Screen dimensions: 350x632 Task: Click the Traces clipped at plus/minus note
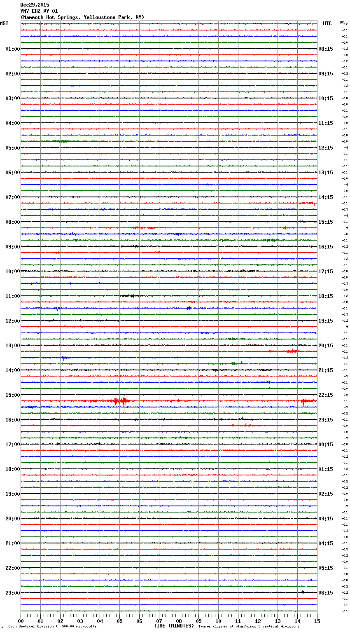pyautogui.click(x=249, y=626)
